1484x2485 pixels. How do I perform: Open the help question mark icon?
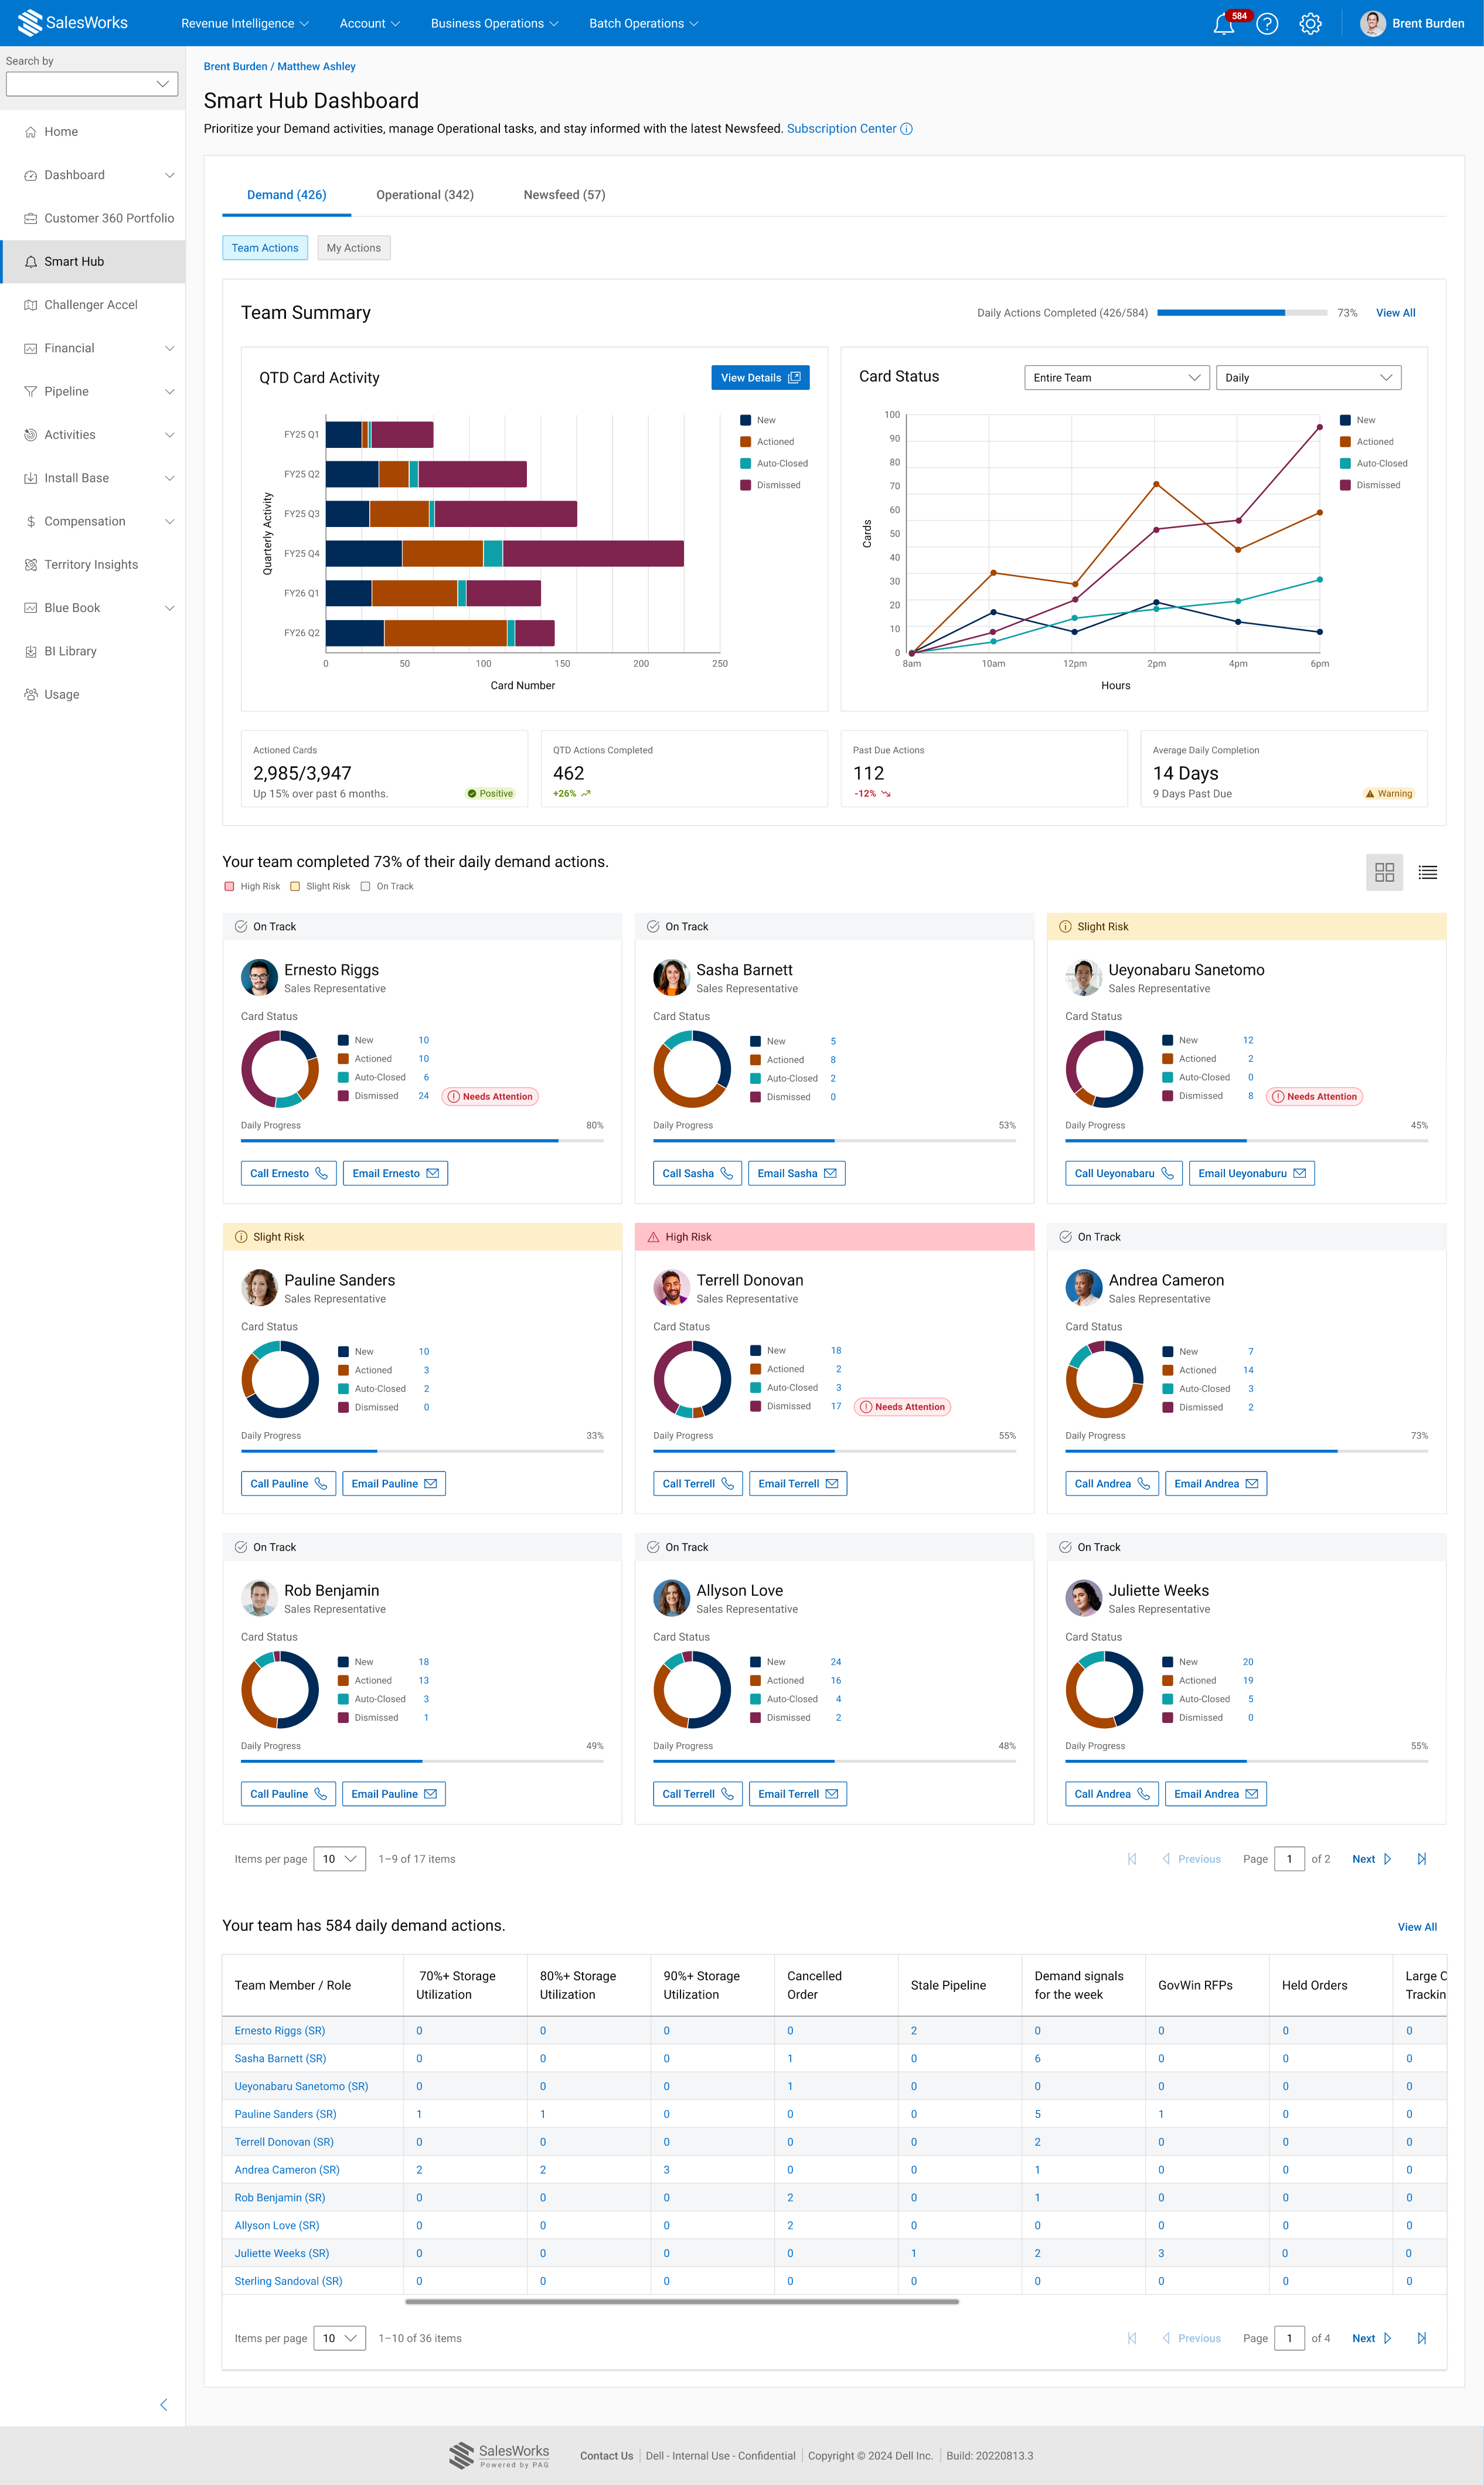1267,24
